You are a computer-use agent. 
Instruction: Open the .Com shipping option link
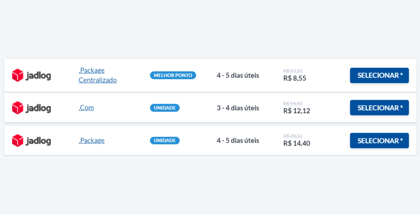point(86,108)
